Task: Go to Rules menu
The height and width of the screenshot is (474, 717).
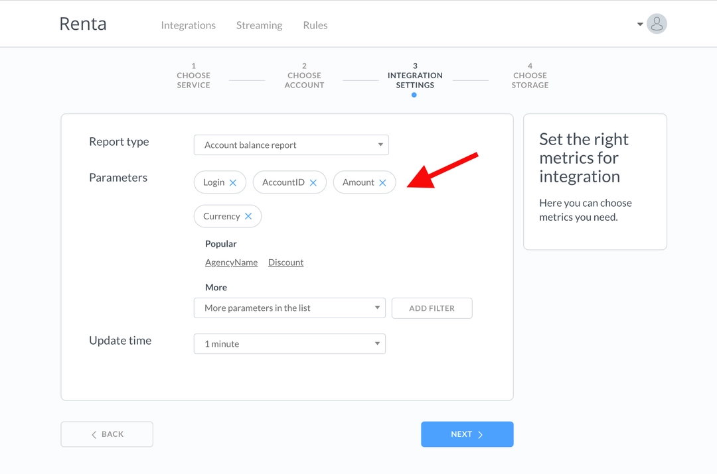Action: [x=315, y=25]
